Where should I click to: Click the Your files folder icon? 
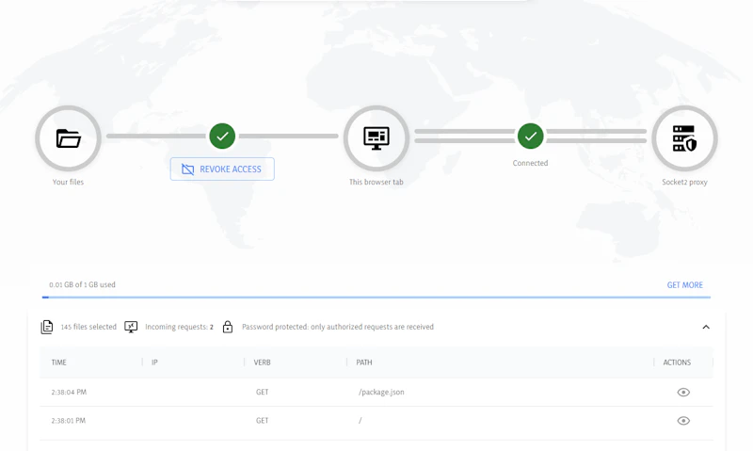point(68,138)
